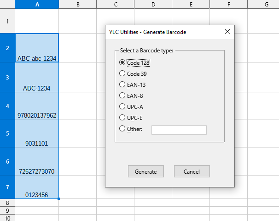Click the select-all corner of the sheet
Image resolution: width=279 pixels, height=221 pixels.
[x=7, y=4]
